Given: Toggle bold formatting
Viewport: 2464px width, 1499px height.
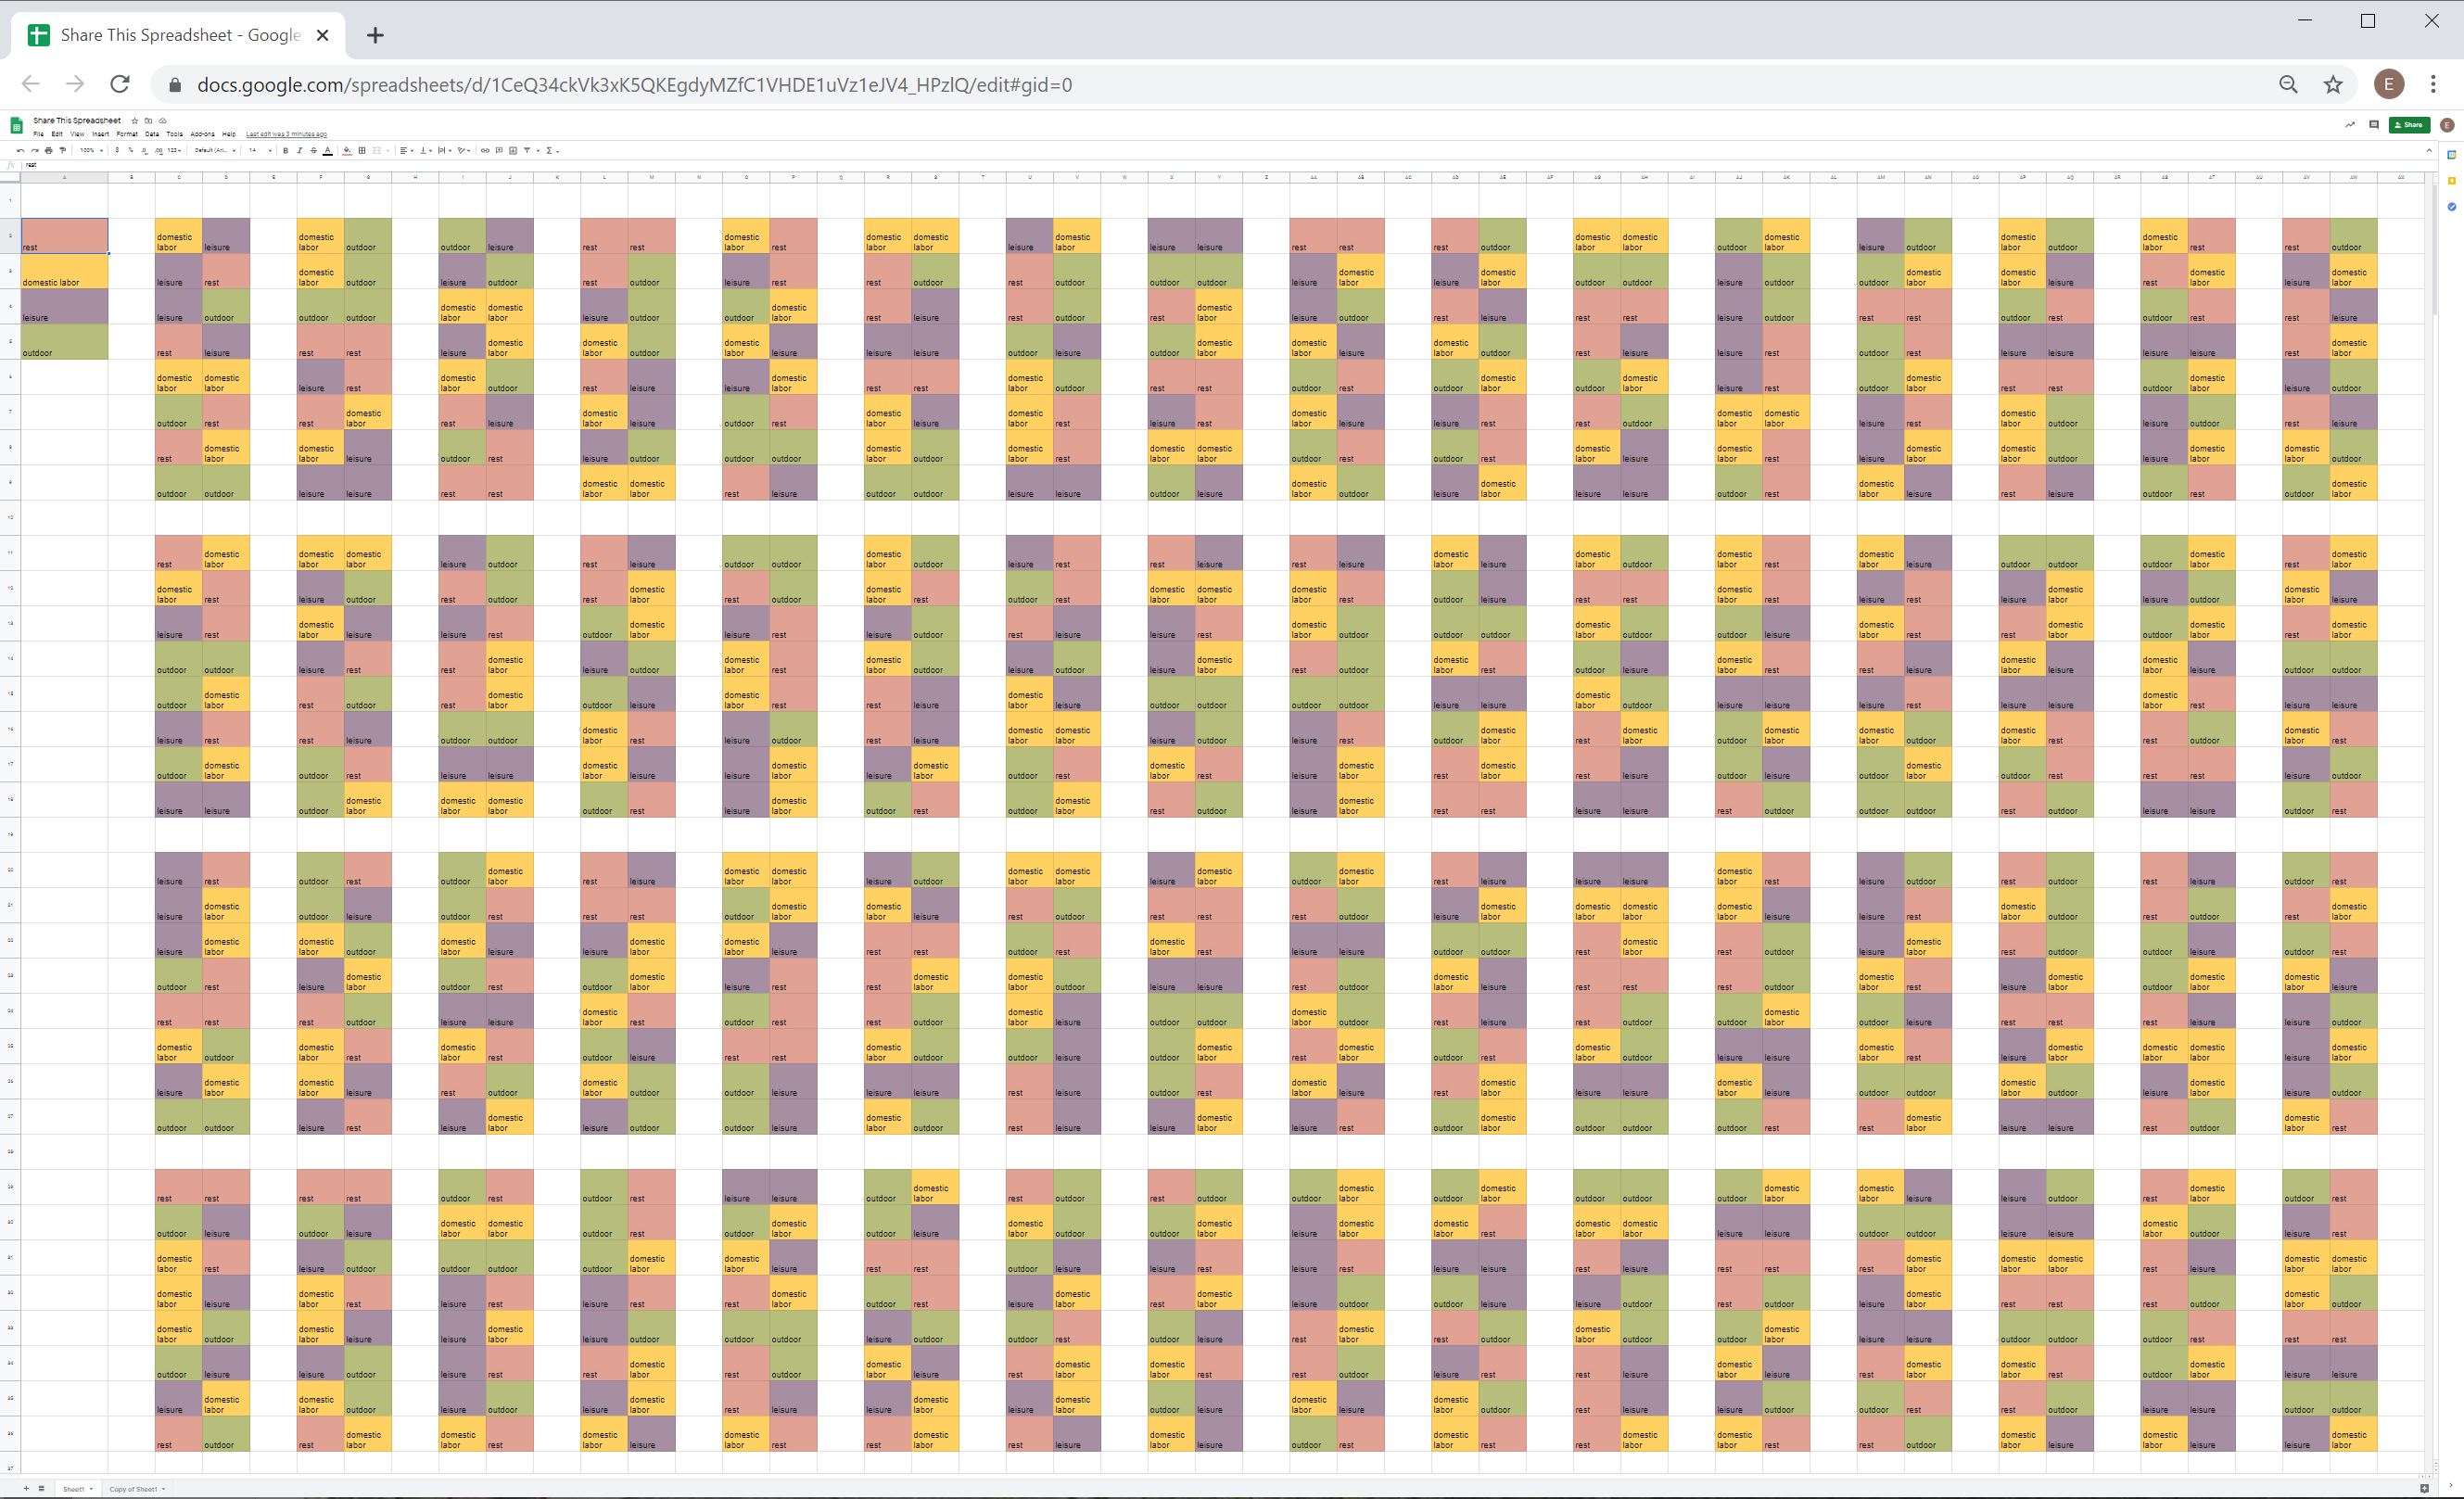Looking at the screenshot, I should (286, 151).
